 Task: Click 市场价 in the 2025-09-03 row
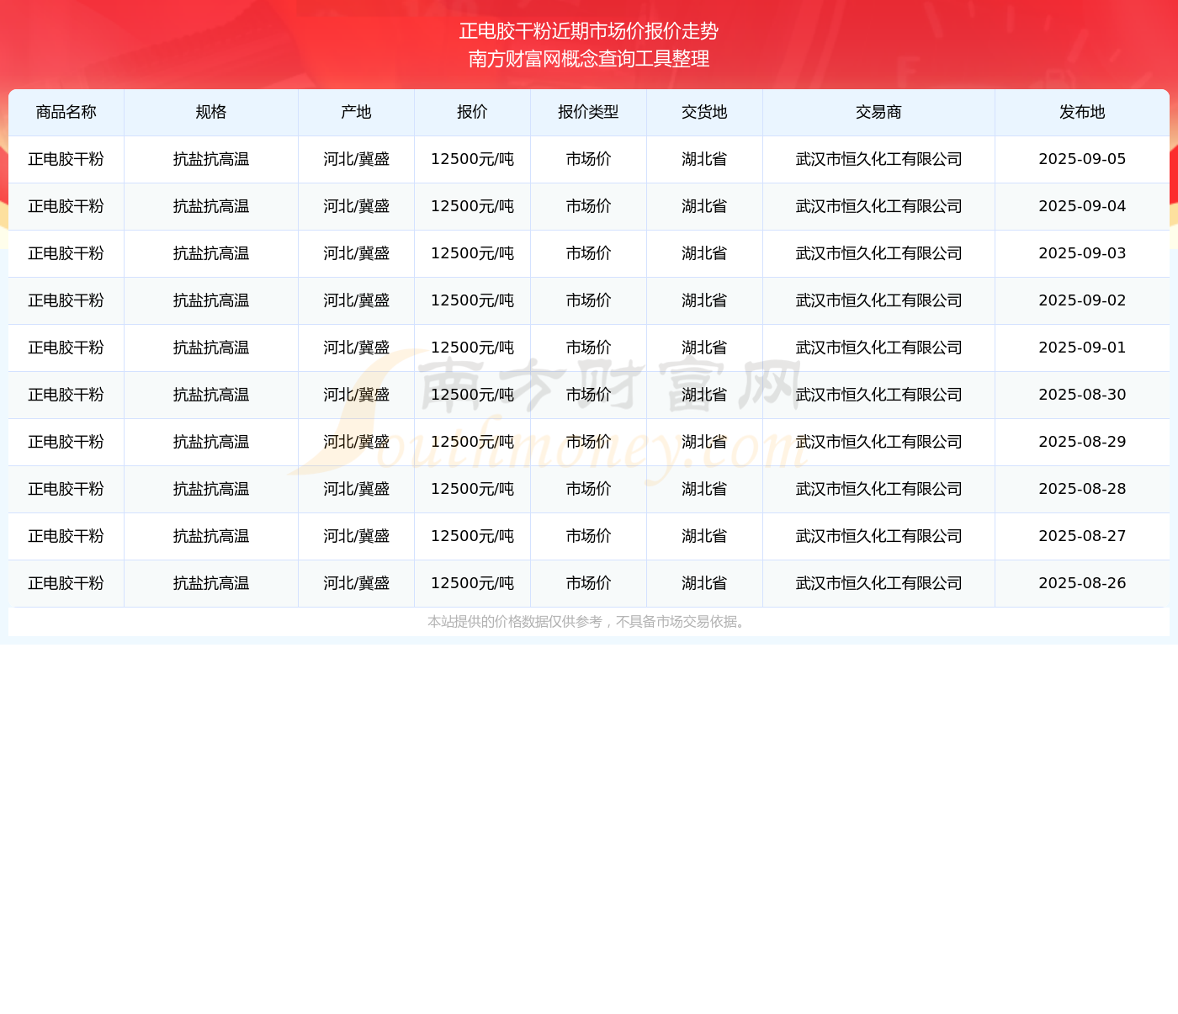588,253
